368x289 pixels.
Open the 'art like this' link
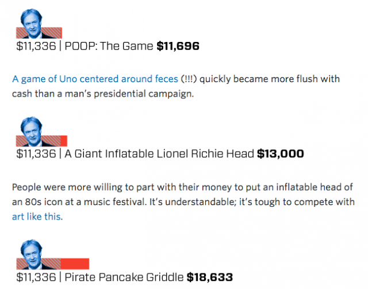pyautogui.click(x=37, y=217)
